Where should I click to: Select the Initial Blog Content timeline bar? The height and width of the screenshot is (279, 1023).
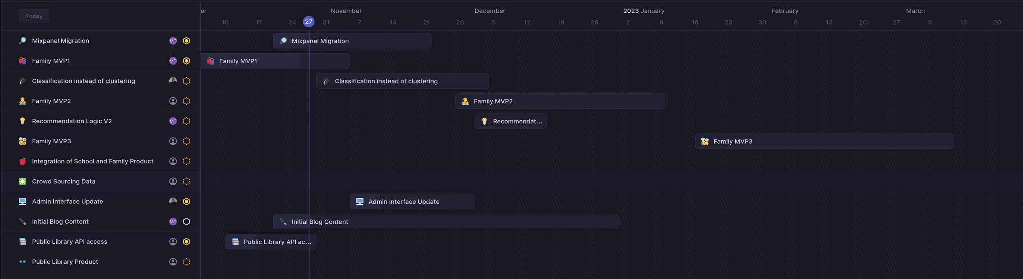pos(446,222)
